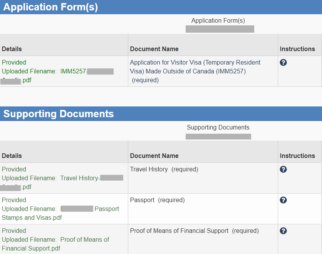Open the Proof of Means of Financial Support.pdf file

(x=84, y=240)
